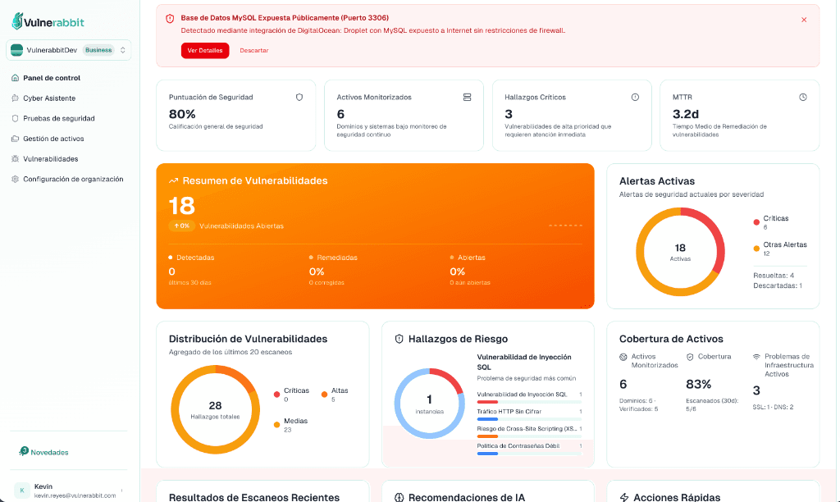The height and width of the screenshot is (502, 840).
Task: Click the Abiertas bullet dot
Action: tap(452, 258)
